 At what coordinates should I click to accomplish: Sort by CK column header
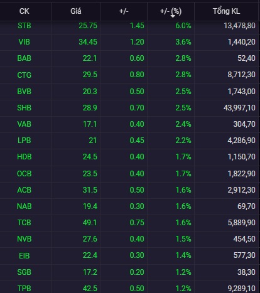(24, 11)
